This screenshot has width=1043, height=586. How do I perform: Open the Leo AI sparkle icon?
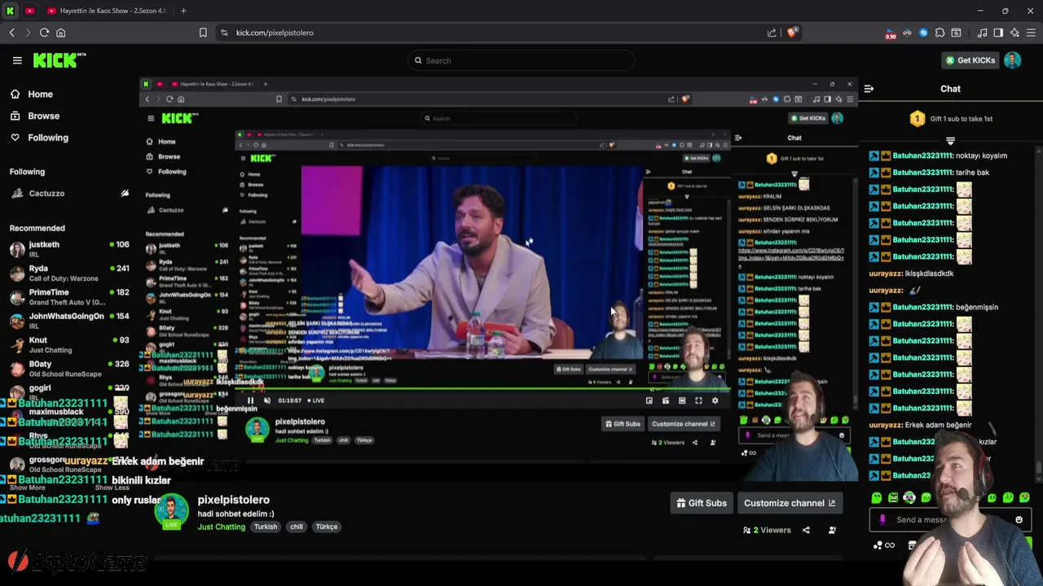[x=1014, y=33]
